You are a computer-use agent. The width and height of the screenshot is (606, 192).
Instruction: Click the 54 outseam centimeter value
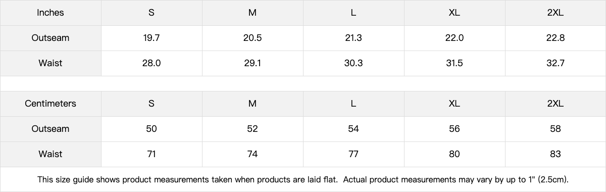353,129
